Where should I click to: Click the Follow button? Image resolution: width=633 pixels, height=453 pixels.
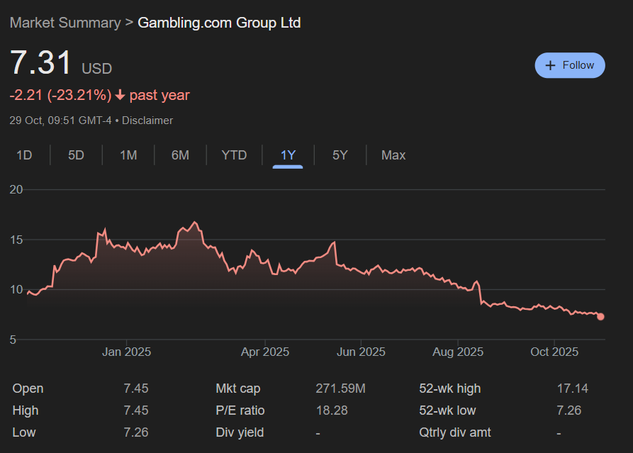coord(570,65)
